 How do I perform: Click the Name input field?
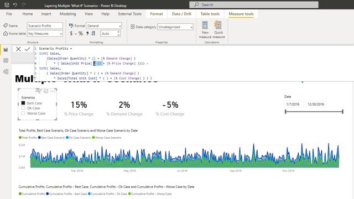pyautogui.click(x=45, y=25)
